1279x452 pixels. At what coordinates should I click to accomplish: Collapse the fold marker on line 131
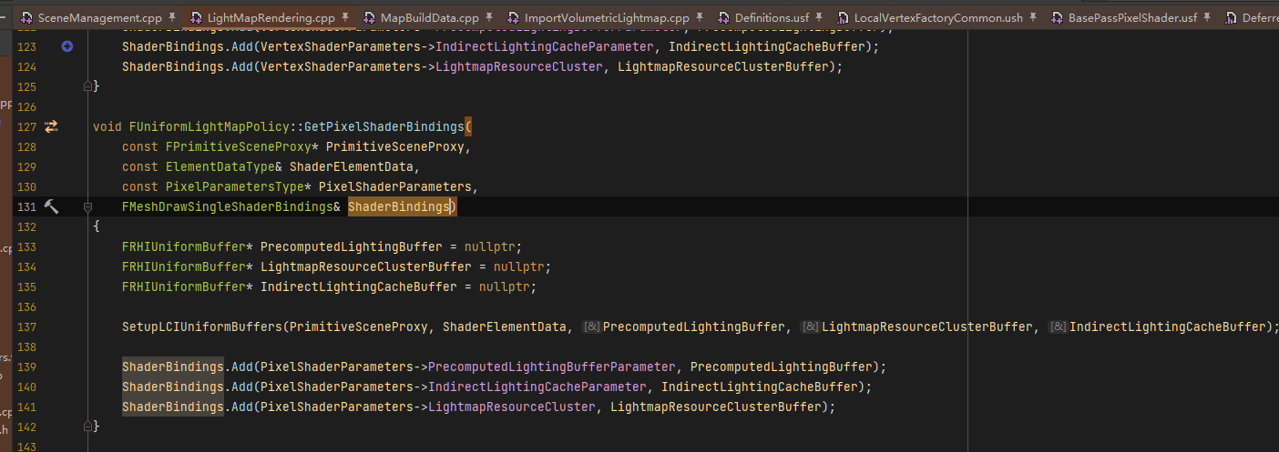pos(88,207)
